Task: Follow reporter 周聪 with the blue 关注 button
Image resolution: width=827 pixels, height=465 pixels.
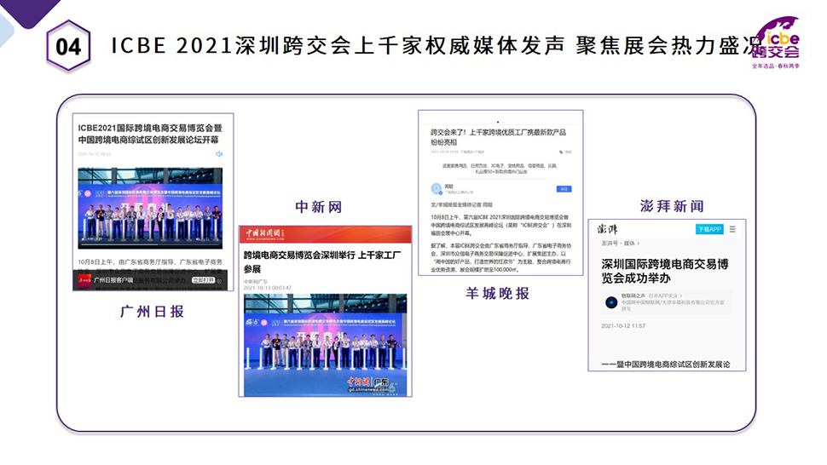Action: (564, 188)
